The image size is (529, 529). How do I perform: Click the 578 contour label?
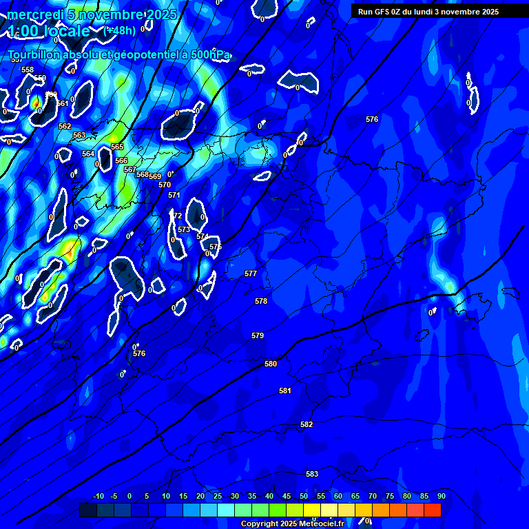coord(261,301)
